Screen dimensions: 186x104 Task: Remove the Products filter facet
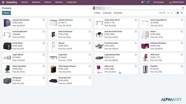pyautogui.click(x=103, y=8)
